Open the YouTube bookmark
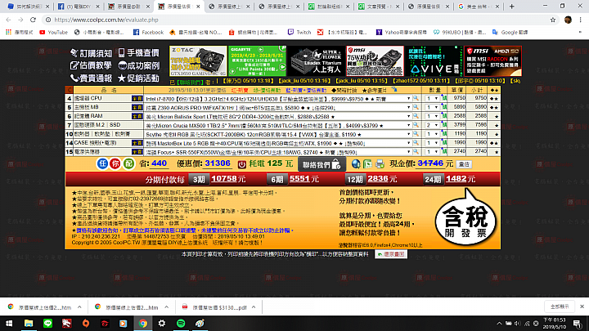 (x=54, y=32)
